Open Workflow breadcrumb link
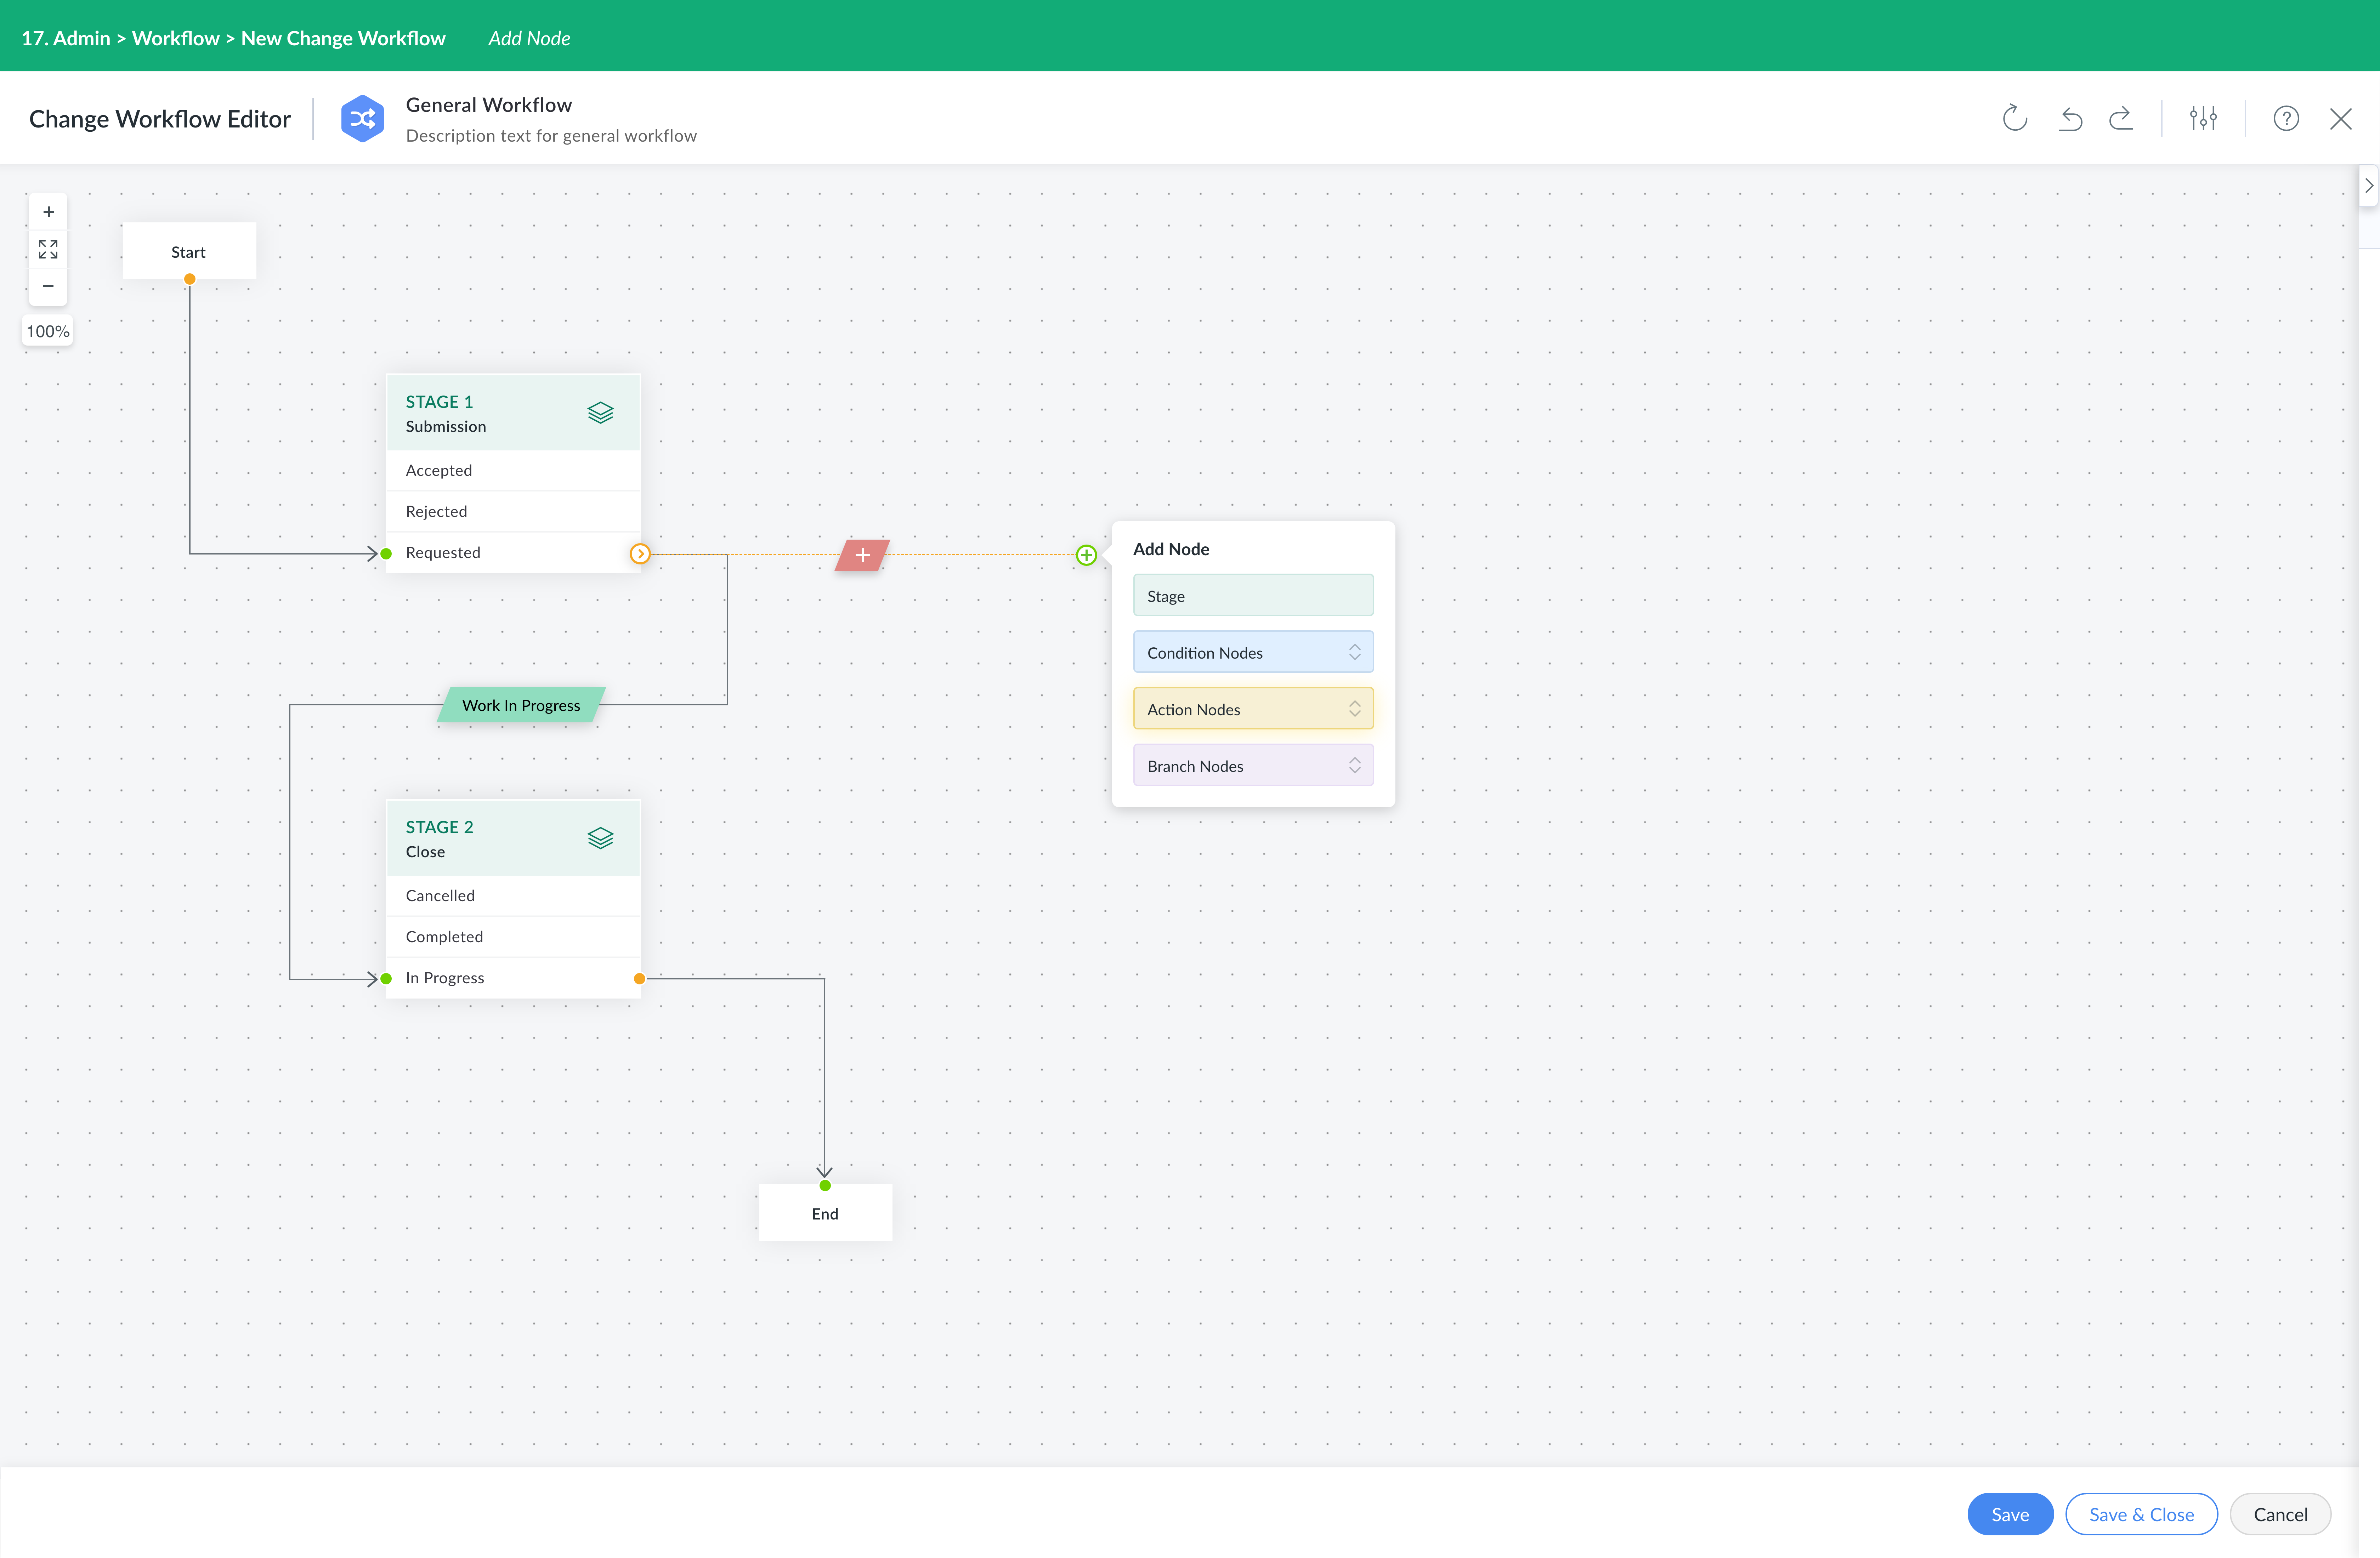2380x1558 pixels. tap(175, 38)
